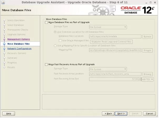Image resolution: width=159 pixels, height=118 pixels.
Task: Go Back to previous step
Action: click(x=108, y=114)
